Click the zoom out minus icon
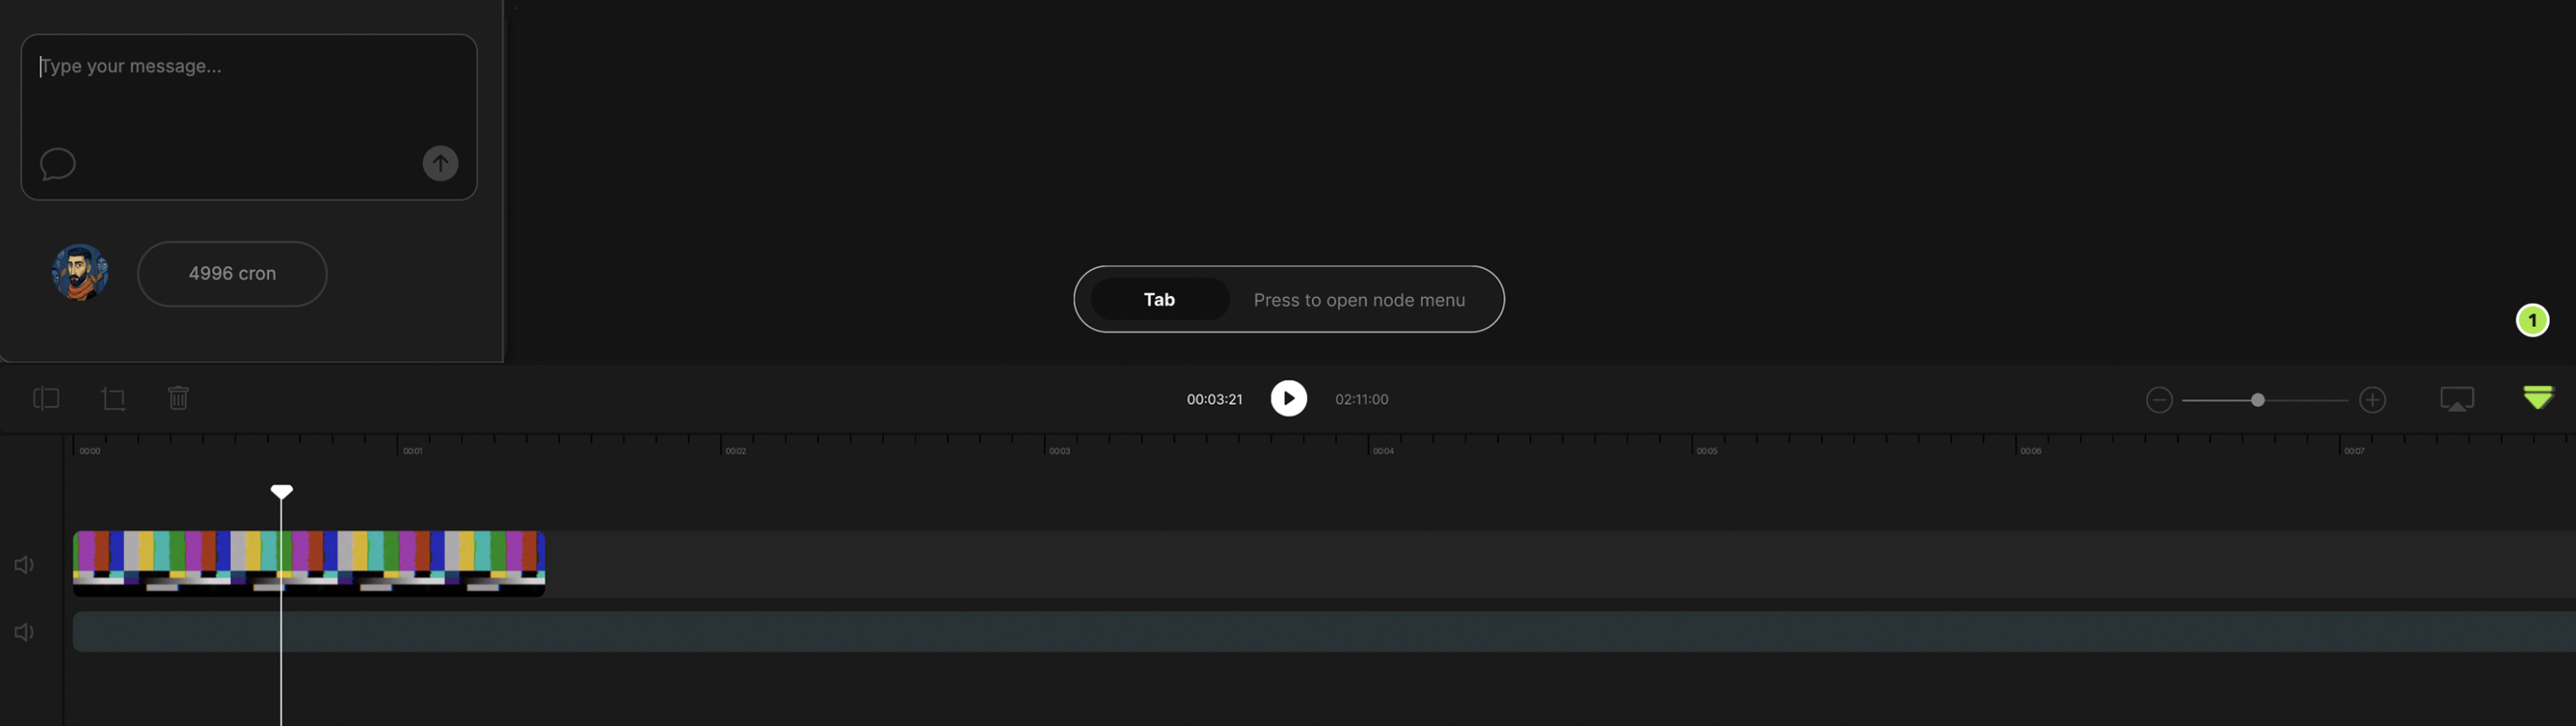Screen dimensions: 2576x726 click(x=2158, y=400)
